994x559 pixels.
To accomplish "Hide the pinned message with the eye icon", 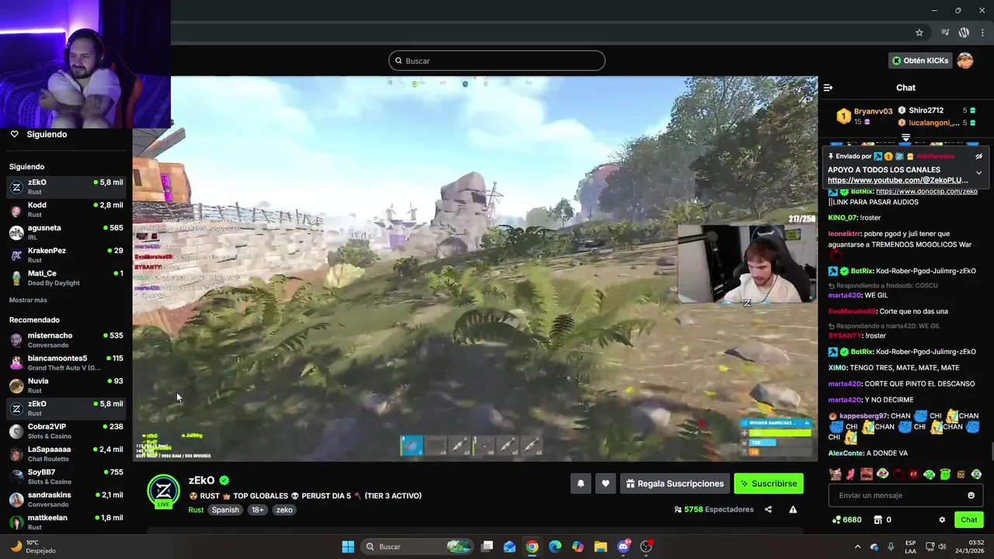I will click(x=978, y=156).
